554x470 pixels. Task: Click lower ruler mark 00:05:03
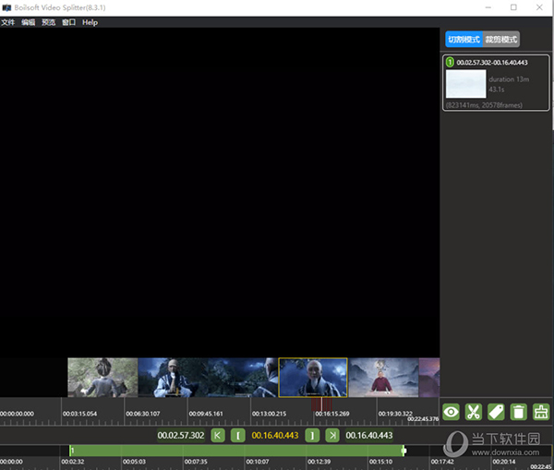[134, 462]
